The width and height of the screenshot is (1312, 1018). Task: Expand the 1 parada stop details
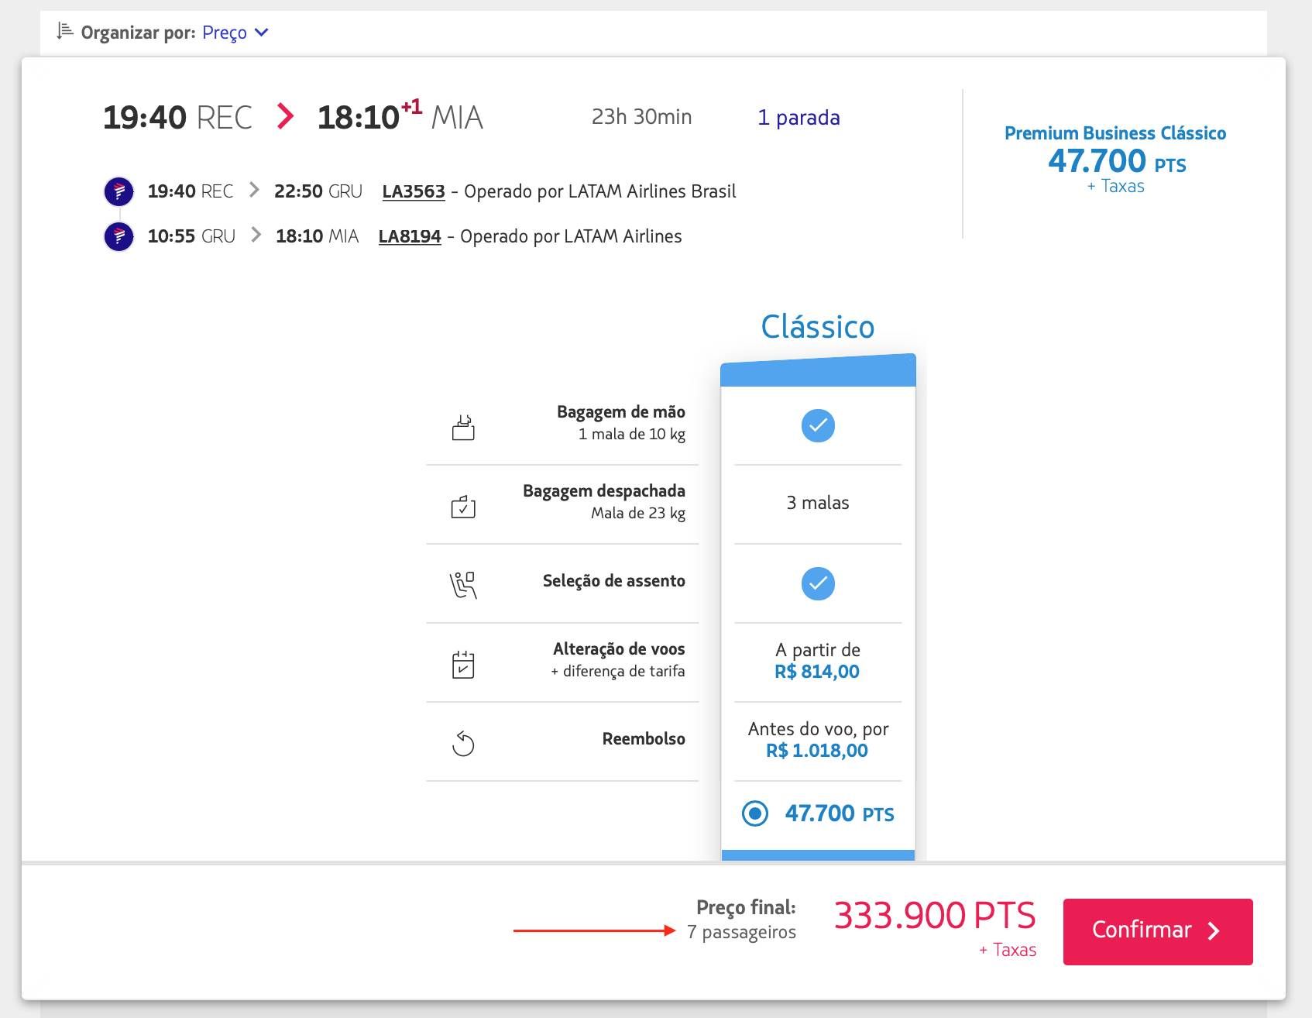[799, 118]
